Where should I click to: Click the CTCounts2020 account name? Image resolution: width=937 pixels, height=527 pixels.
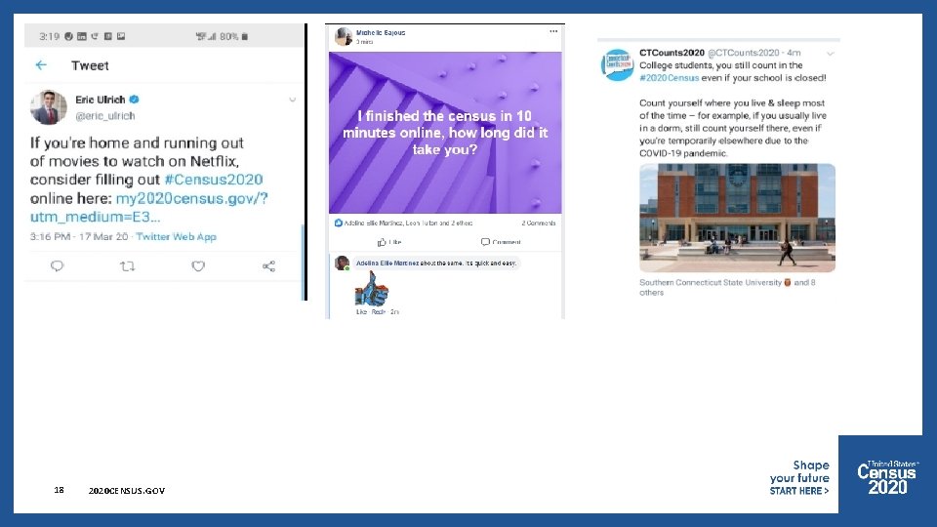pyautogui.click(x=672, y=53)
